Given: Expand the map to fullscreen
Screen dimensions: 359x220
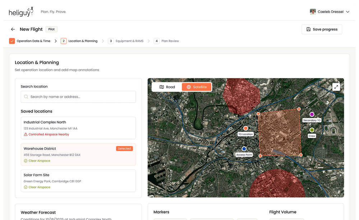Looking at the screenshot, I should (x=336, y=86).
